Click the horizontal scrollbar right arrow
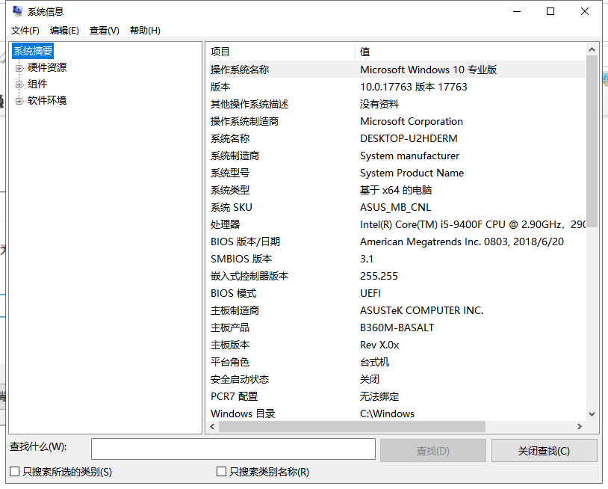 [580, 426]
